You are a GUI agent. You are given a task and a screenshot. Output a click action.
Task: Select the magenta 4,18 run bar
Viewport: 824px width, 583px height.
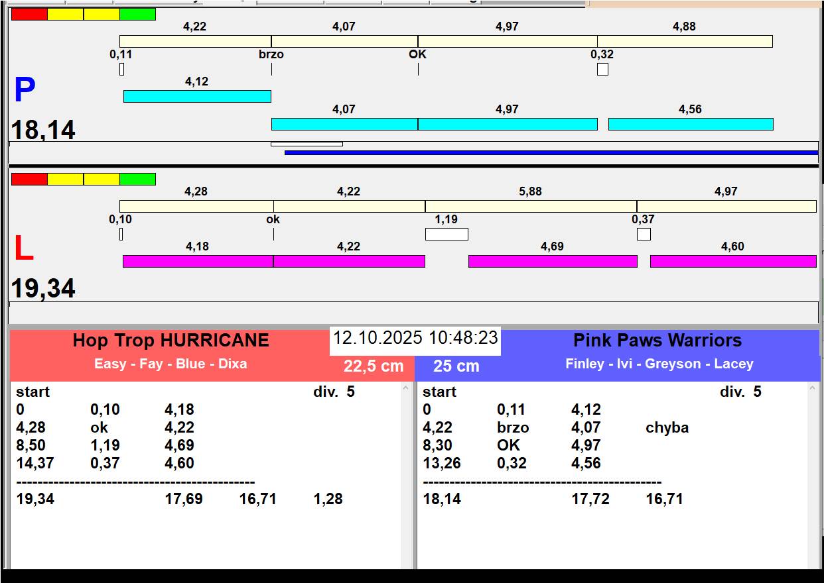[x=198, y=262]
